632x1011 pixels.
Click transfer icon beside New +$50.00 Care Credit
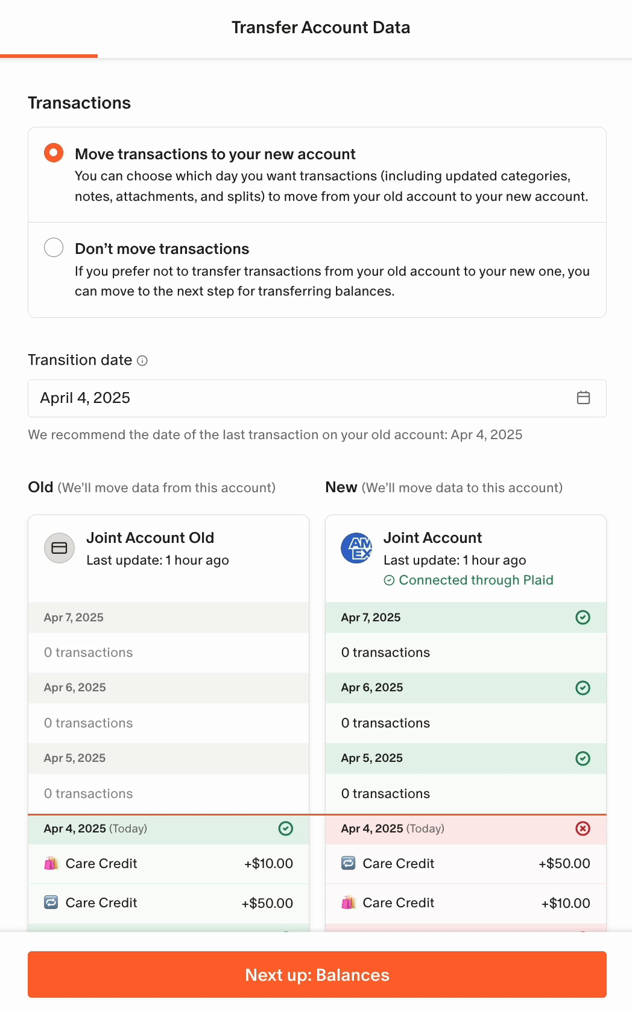(349, 863)
